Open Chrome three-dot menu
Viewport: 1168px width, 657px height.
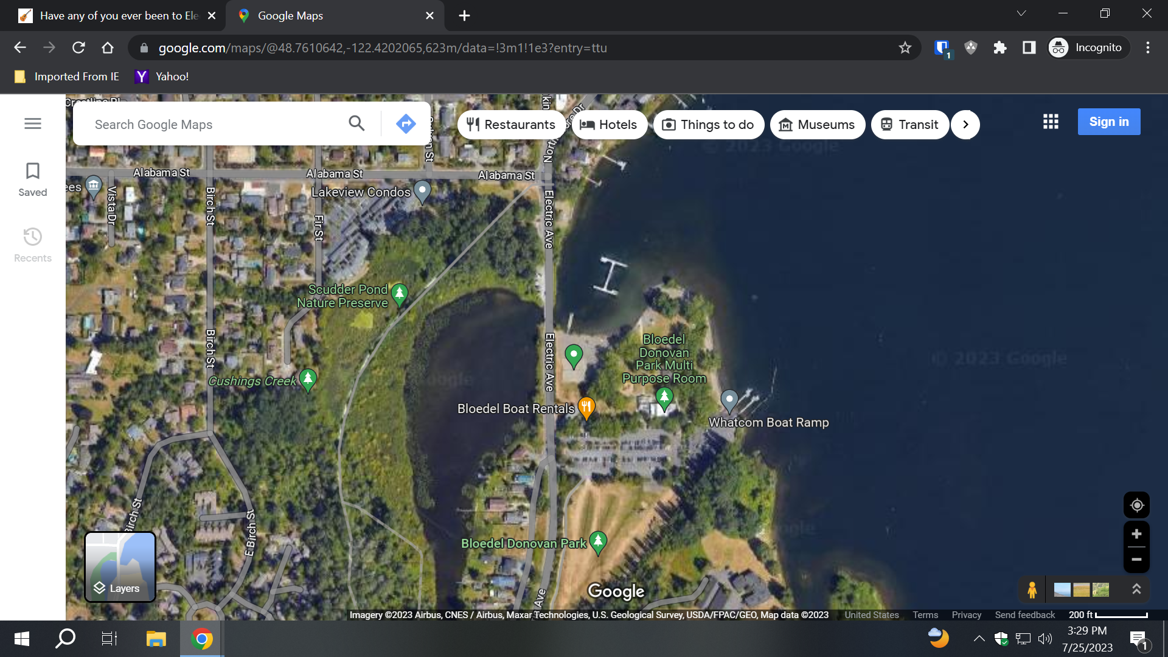1148,47
